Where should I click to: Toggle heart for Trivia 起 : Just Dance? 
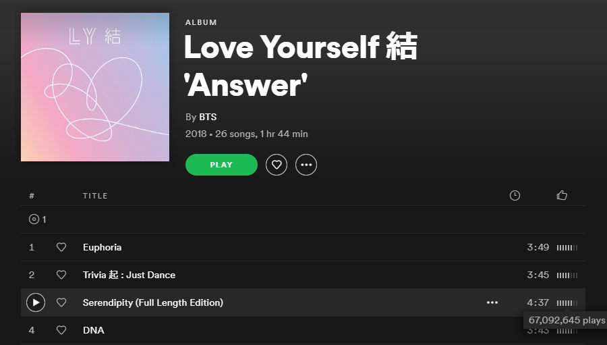point(61,275)
